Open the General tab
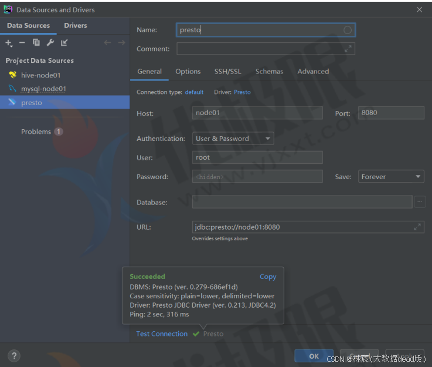The width and height of the screenshot is (432, 367). (x=149, y=72)
